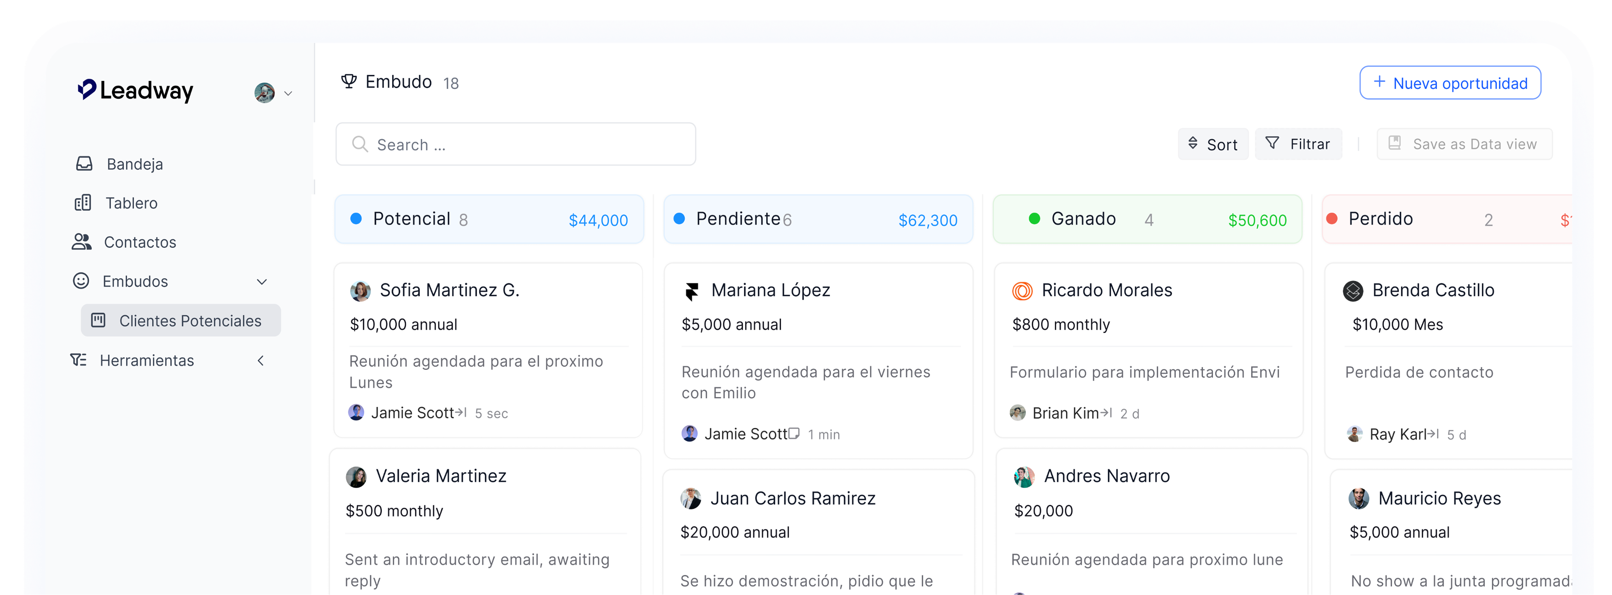Screen dimensions: 1612x595
Task: Open the Filtrar filter button
Action: point(1299,144)
